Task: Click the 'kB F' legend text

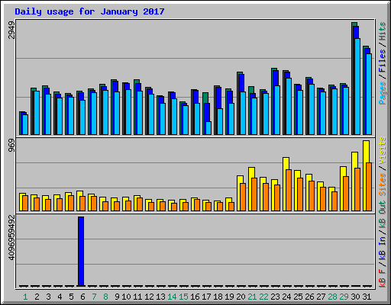Action: [382, 278]
